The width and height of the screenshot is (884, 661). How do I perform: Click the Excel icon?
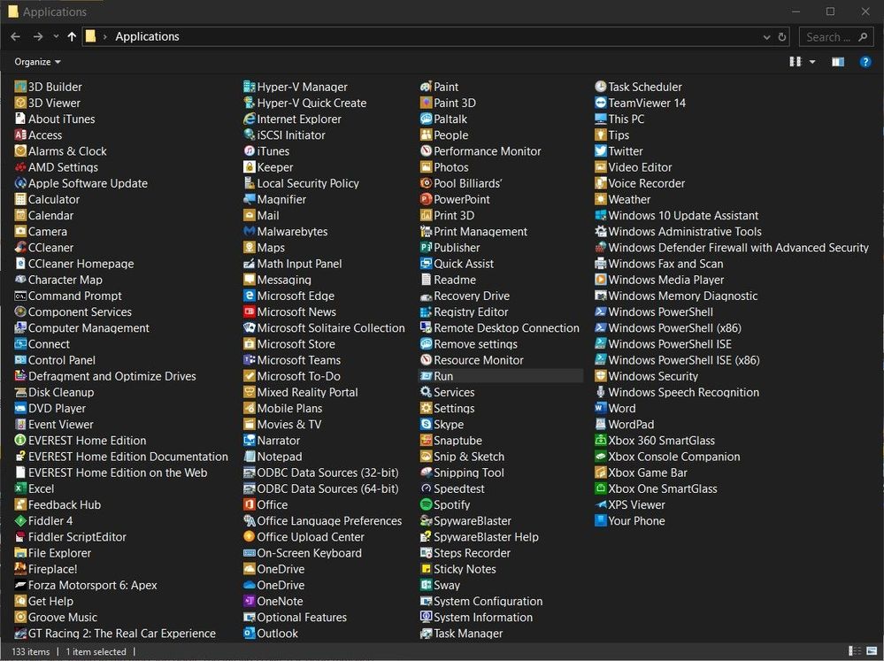click(20, 489)
